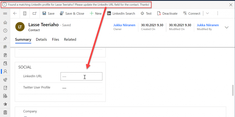The width and height of the screenshot is (235, 117).
Task: Save the contact record
Action: pyautogui.click(x=48, y=13)
